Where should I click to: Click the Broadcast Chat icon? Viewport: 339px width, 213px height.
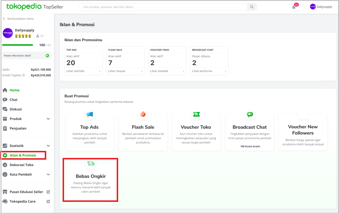pos(250,114)
